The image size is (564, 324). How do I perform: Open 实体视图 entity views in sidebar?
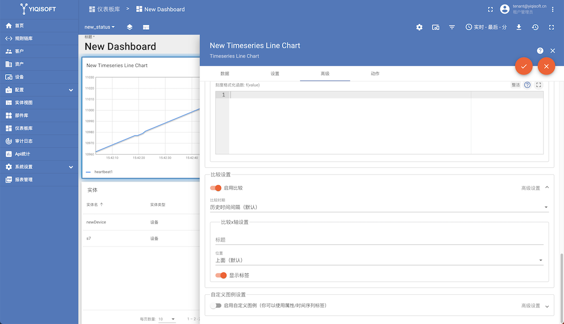pyautogui.click(x=39, y=103)
